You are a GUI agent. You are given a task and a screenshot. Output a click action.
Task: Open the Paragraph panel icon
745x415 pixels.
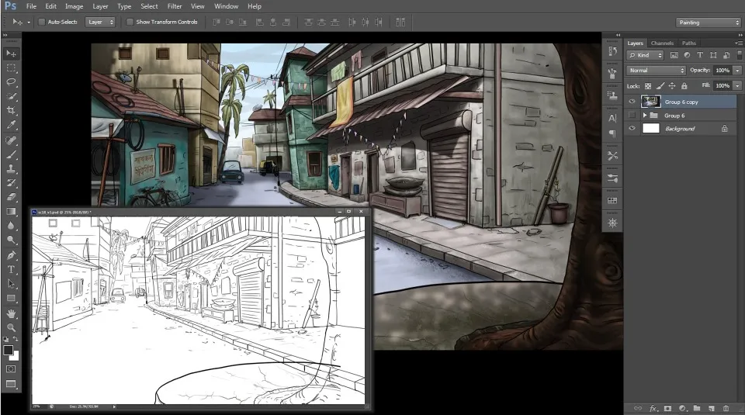(x=612, y=133)
